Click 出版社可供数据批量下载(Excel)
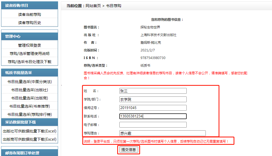272x156 pixels. (29, 131)
